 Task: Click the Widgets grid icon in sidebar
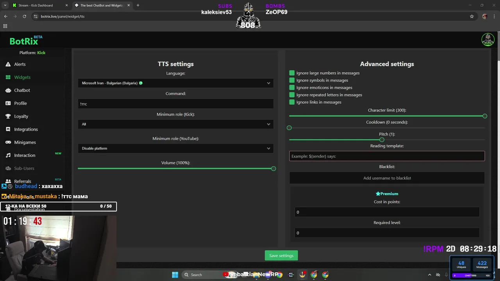tap(8, 77)
